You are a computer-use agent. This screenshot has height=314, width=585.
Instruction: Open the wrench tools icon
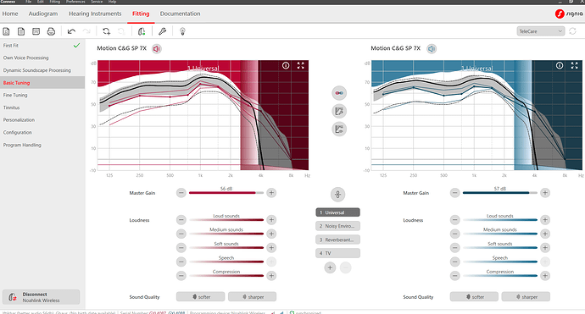pyautogui.click(x=162, y=31)
